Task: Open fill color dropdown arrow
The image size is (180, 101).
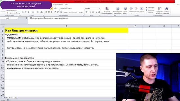Action: tap(39, 12)
